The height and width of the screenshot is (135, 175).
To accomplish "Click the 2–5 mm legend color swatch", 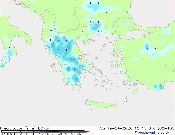I will tap(24, 131).
